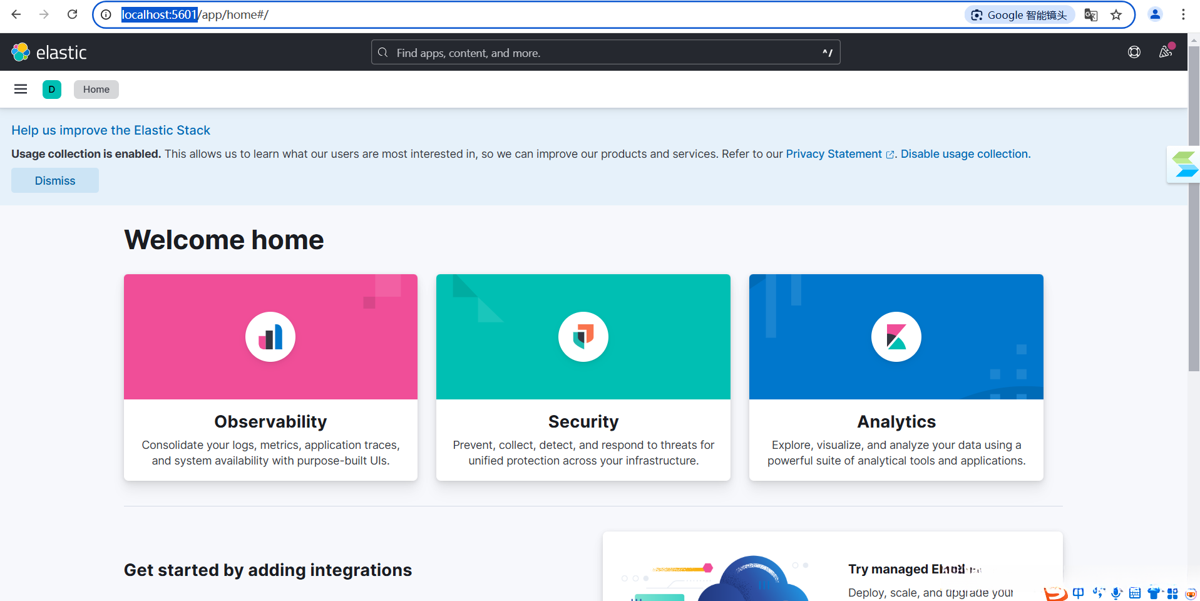Click the page vertical scrollbar thumb
Viewport: 1200px width, 601px height.
point(1194,208)
